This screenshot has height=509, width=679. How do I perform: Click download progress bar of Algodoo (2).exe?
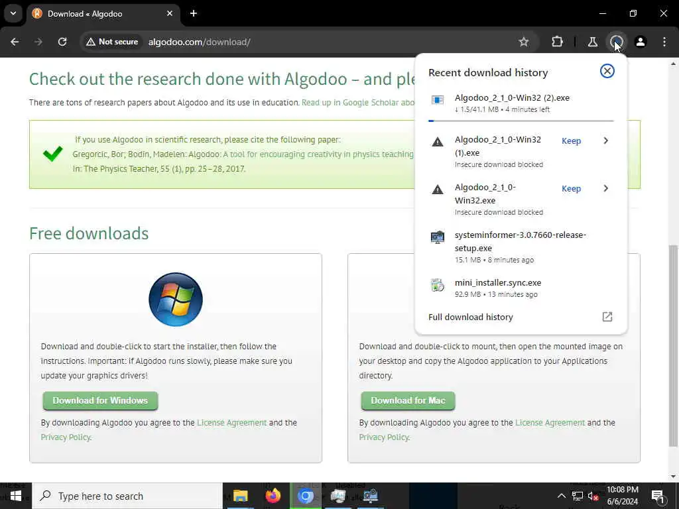521,121
